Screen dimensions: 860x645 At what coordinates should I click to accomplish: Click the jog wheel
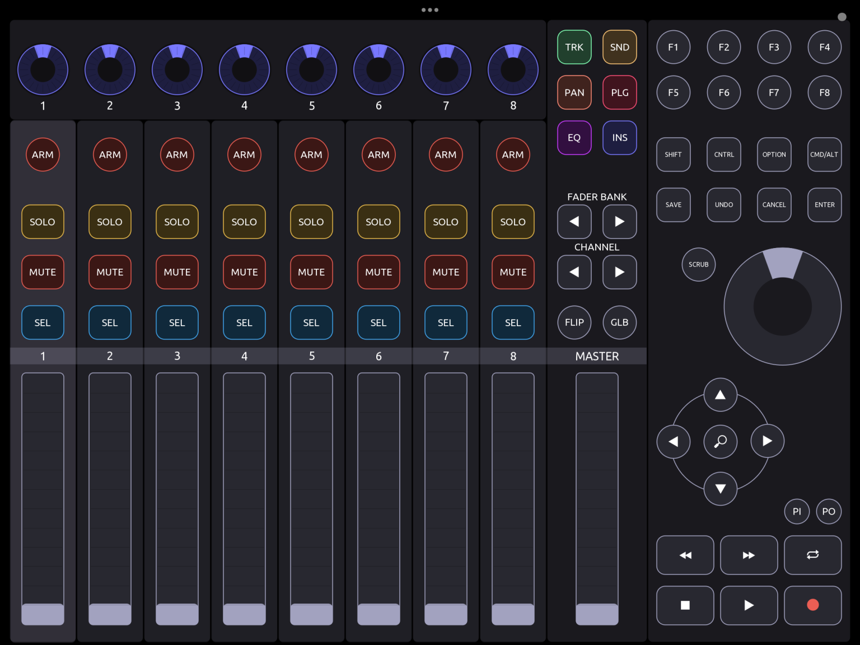782,306
